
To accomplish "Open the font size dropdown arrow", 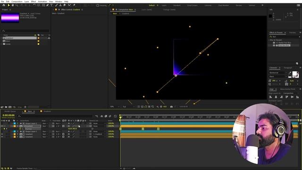I will (x=280, y=81).
